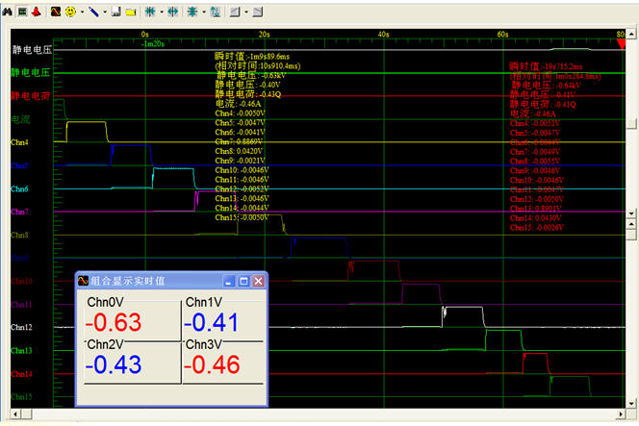Close the 组合显示实时值 window
Image resolution: width=639 pixels, height=426 pixels.
258,281
